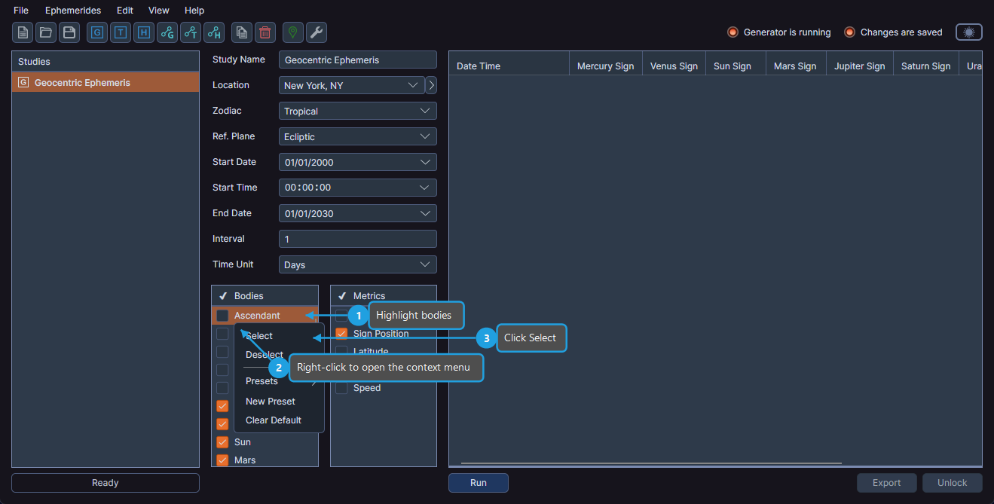
Task: Open the green location pin tool
Action: (x=292, y=32)
